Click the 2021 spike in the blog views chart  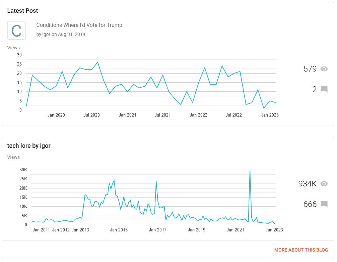250,171
